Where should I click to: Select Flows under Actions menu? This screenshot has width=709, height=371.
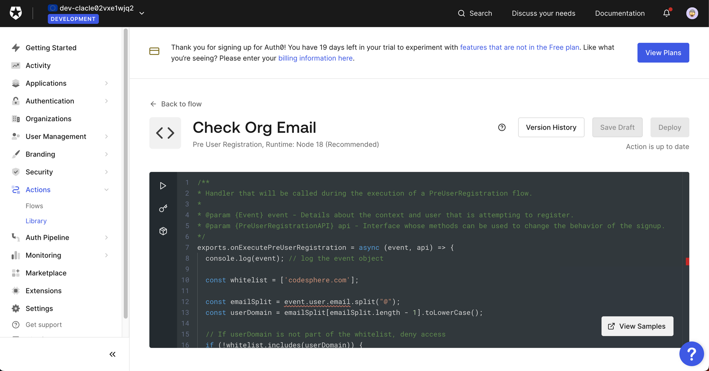[34, 206]
